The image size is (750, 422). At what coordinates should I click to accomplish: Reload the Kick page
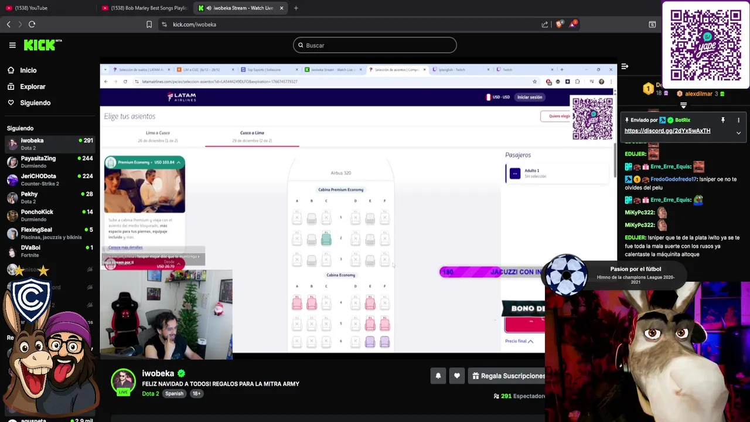pos(32,24)
